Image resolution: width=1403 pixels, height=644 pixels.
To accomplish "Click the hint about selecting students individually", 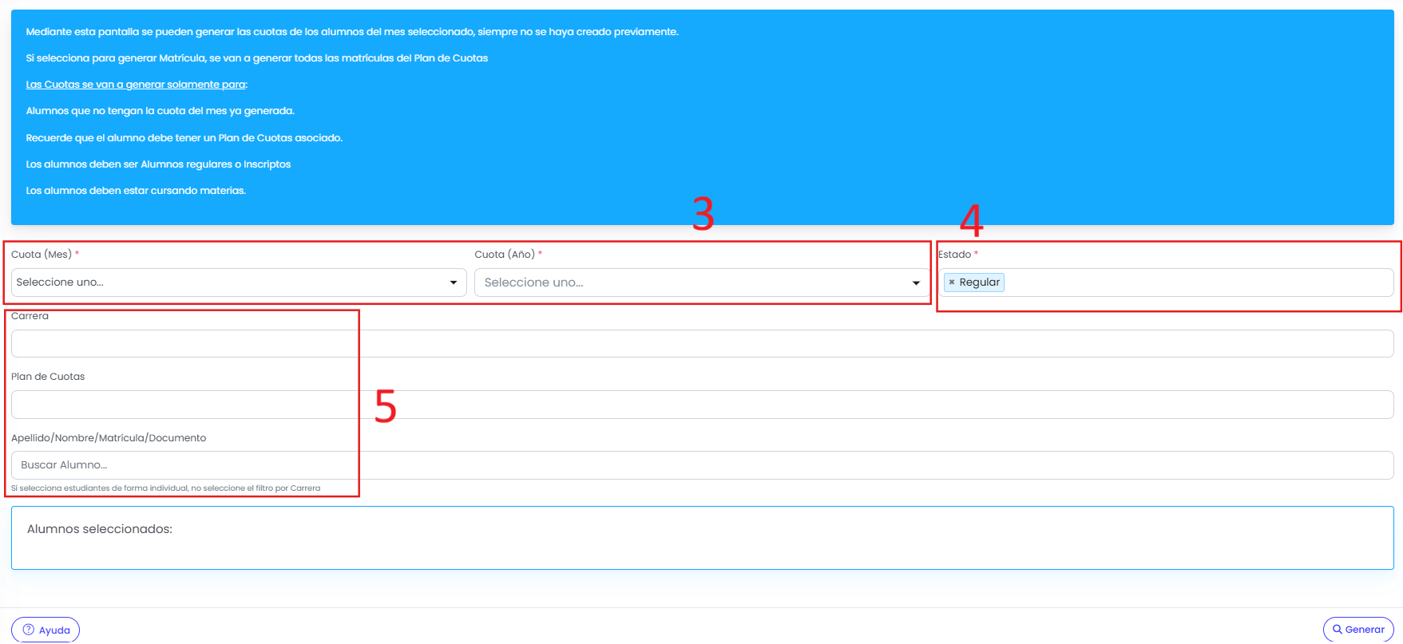I will pos(166,488).
